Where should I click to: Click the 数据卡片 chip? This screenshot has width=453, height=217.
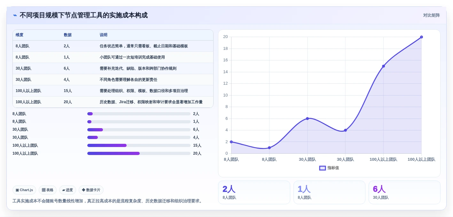pos(91,190)
